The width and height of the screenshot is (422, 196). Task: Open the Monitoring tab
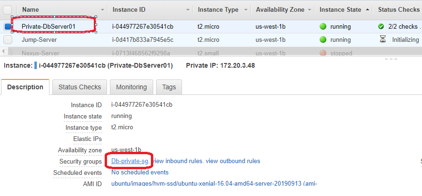pyautogui.click(x=132, y=87)
